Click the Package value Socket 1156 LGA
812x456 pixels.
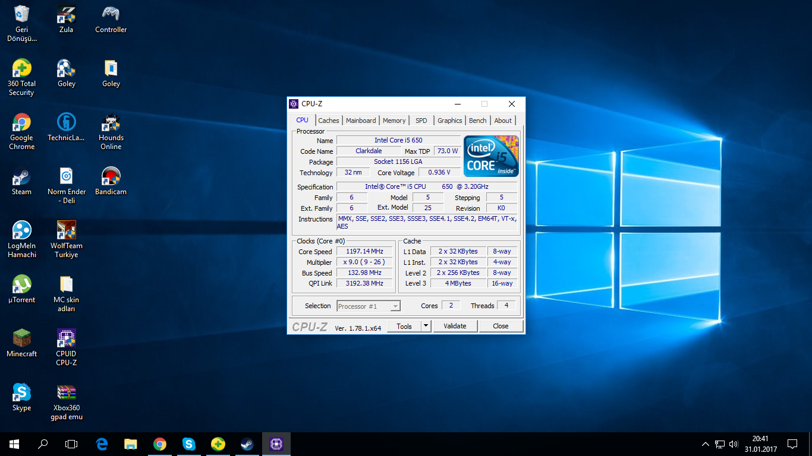click(398, 161)
